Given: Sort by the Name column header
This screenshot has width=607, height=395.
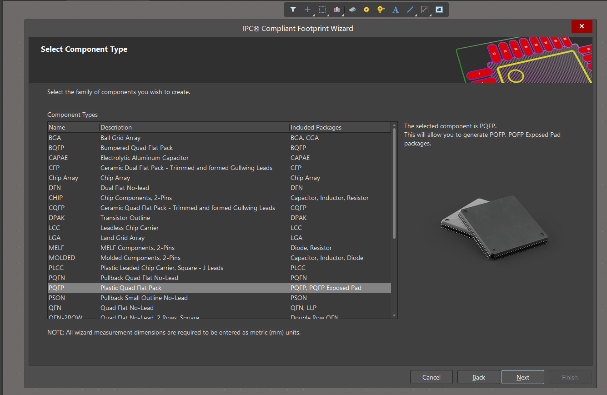Looking at the screenshot, I should (73, 127).
